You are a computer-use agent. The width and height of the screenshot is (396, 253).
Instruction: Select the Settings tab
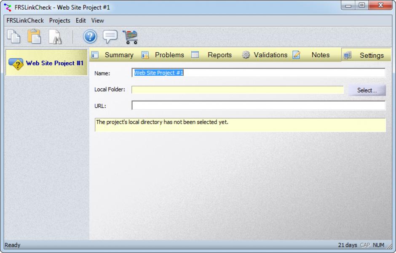click(x=366, y=55)
